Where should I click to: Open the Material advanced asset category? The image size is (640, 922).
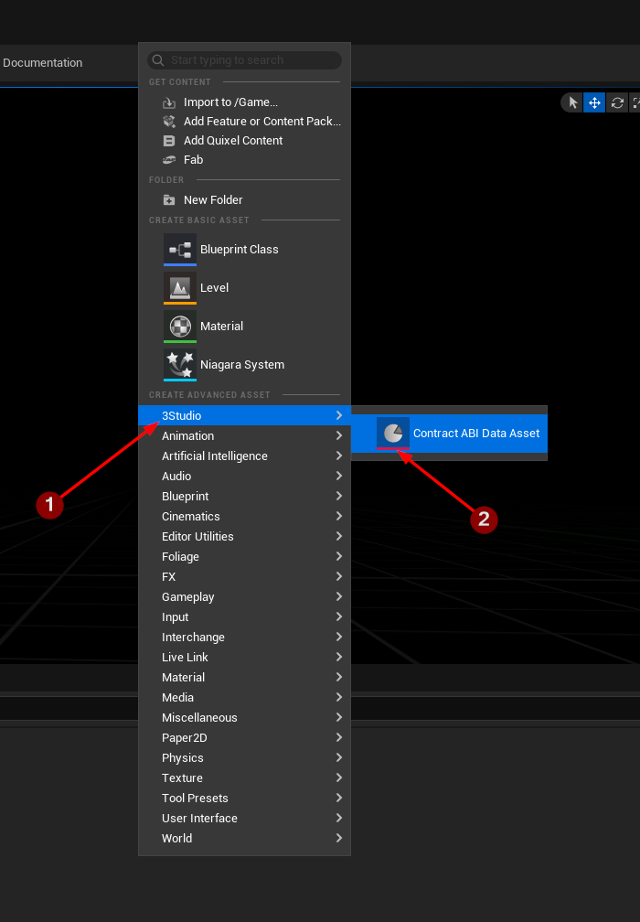(244, 678)
